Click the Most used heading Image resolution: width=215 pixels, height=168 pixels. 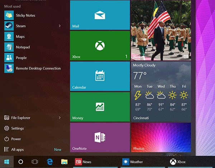tap(12, 6)
